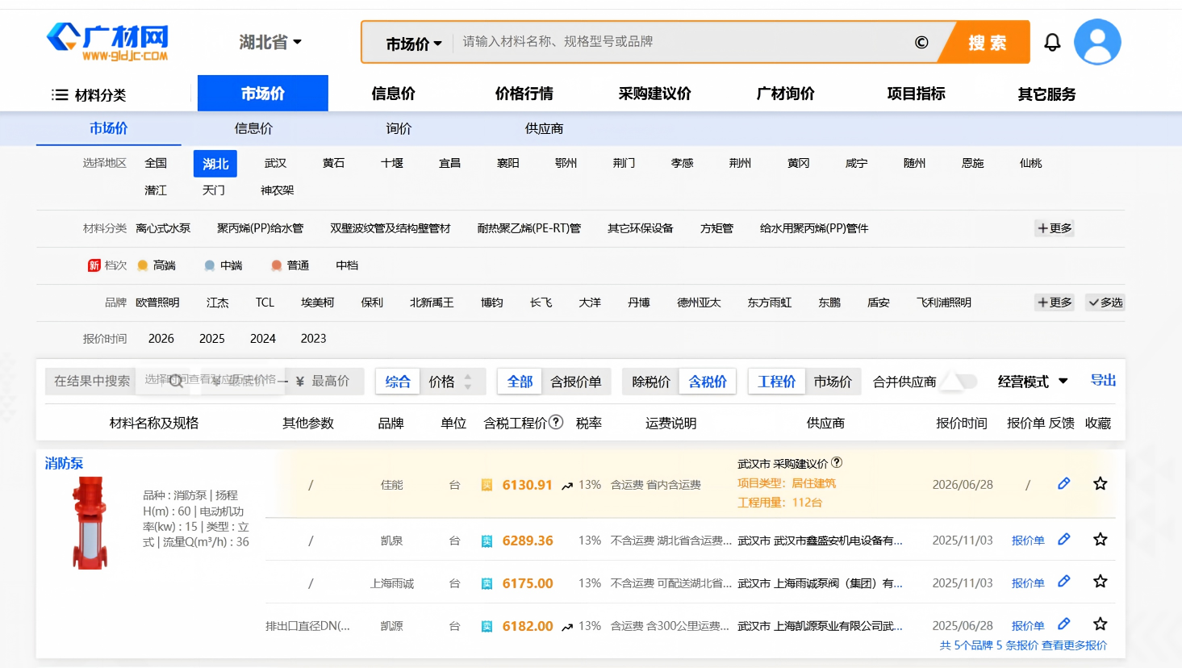Open the user avatar profile

click(1097, 42)
